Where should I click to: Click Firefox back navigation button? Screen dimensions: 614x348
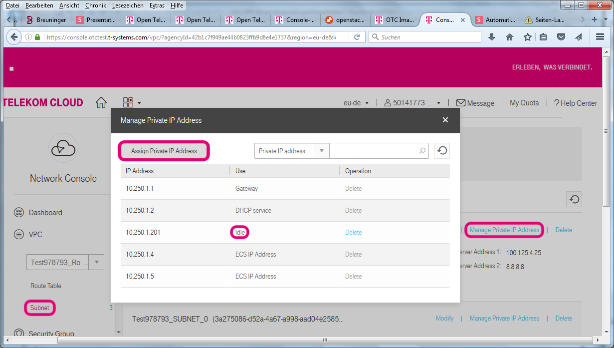coord(13,37)
